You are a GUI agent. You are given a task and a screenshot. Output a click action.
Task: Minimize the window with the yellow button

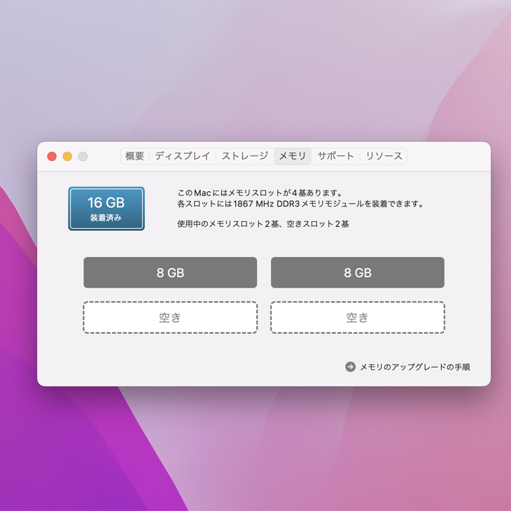[67, 156]
